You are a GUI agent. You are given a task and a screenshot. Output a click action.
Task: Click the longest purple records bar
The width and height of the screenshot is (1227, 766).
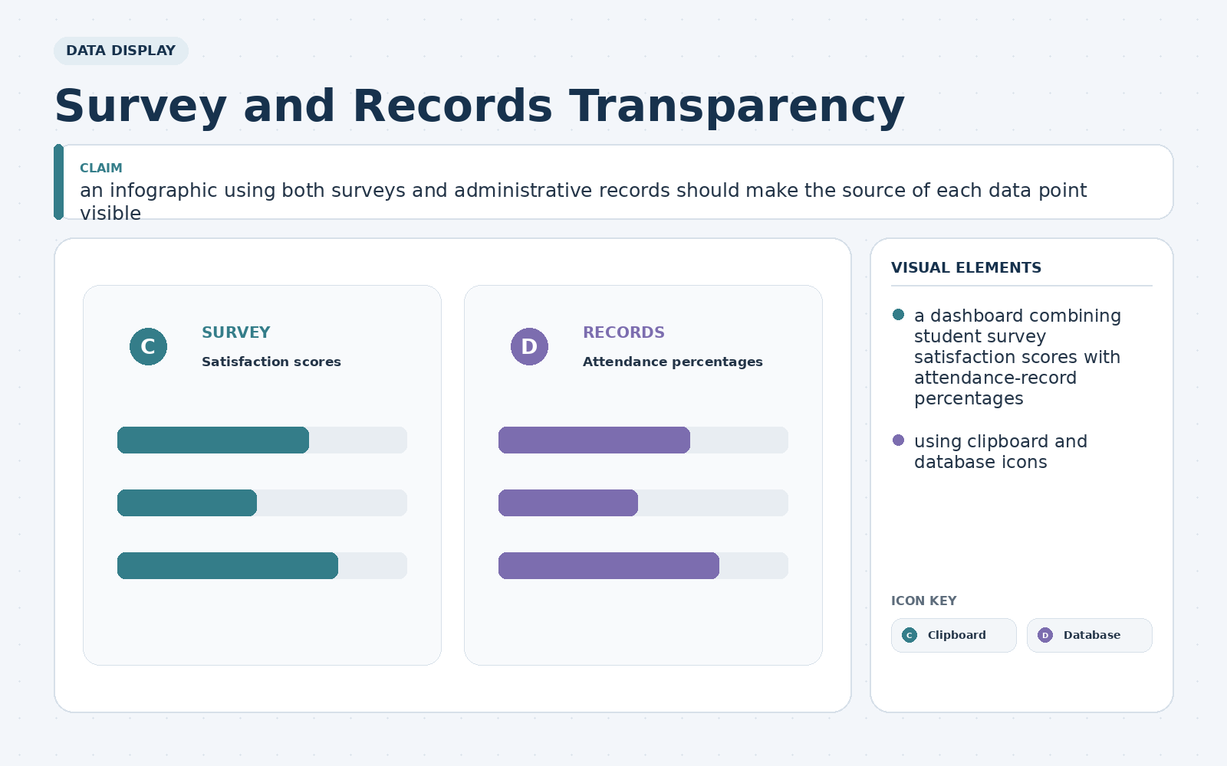(609, 565)
